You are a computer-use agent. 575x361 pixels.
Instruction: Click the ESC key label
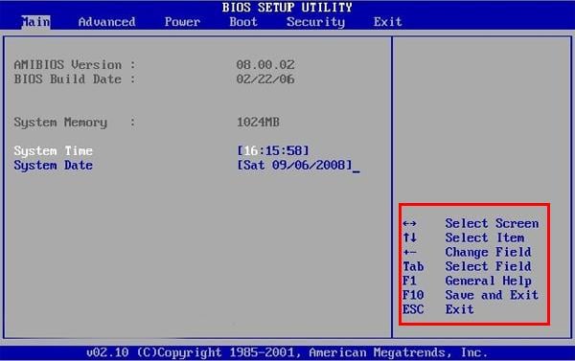point(413,309)
